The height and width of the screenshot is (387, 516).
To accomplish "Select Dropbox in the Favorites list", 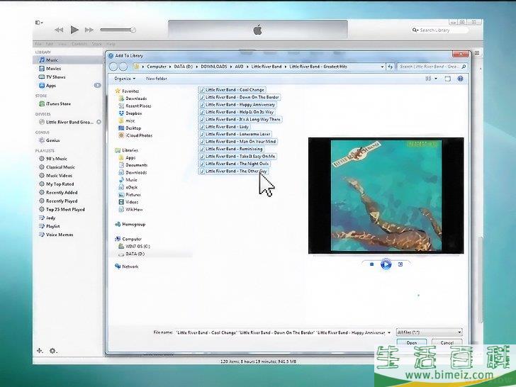I will point(133,113).
